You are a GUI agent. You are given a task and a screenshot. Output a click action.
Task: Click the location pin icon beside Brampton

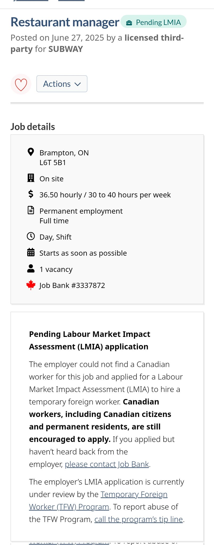31,152
